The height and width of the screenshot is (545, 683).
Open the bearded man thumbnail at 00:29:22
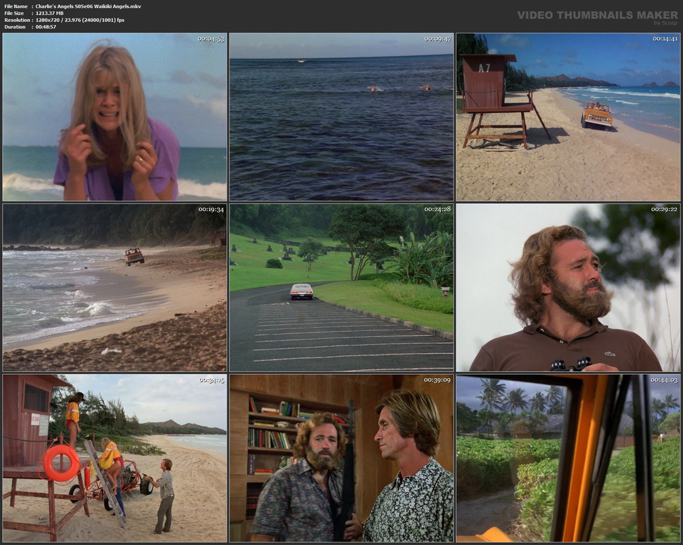pos(568,287)
